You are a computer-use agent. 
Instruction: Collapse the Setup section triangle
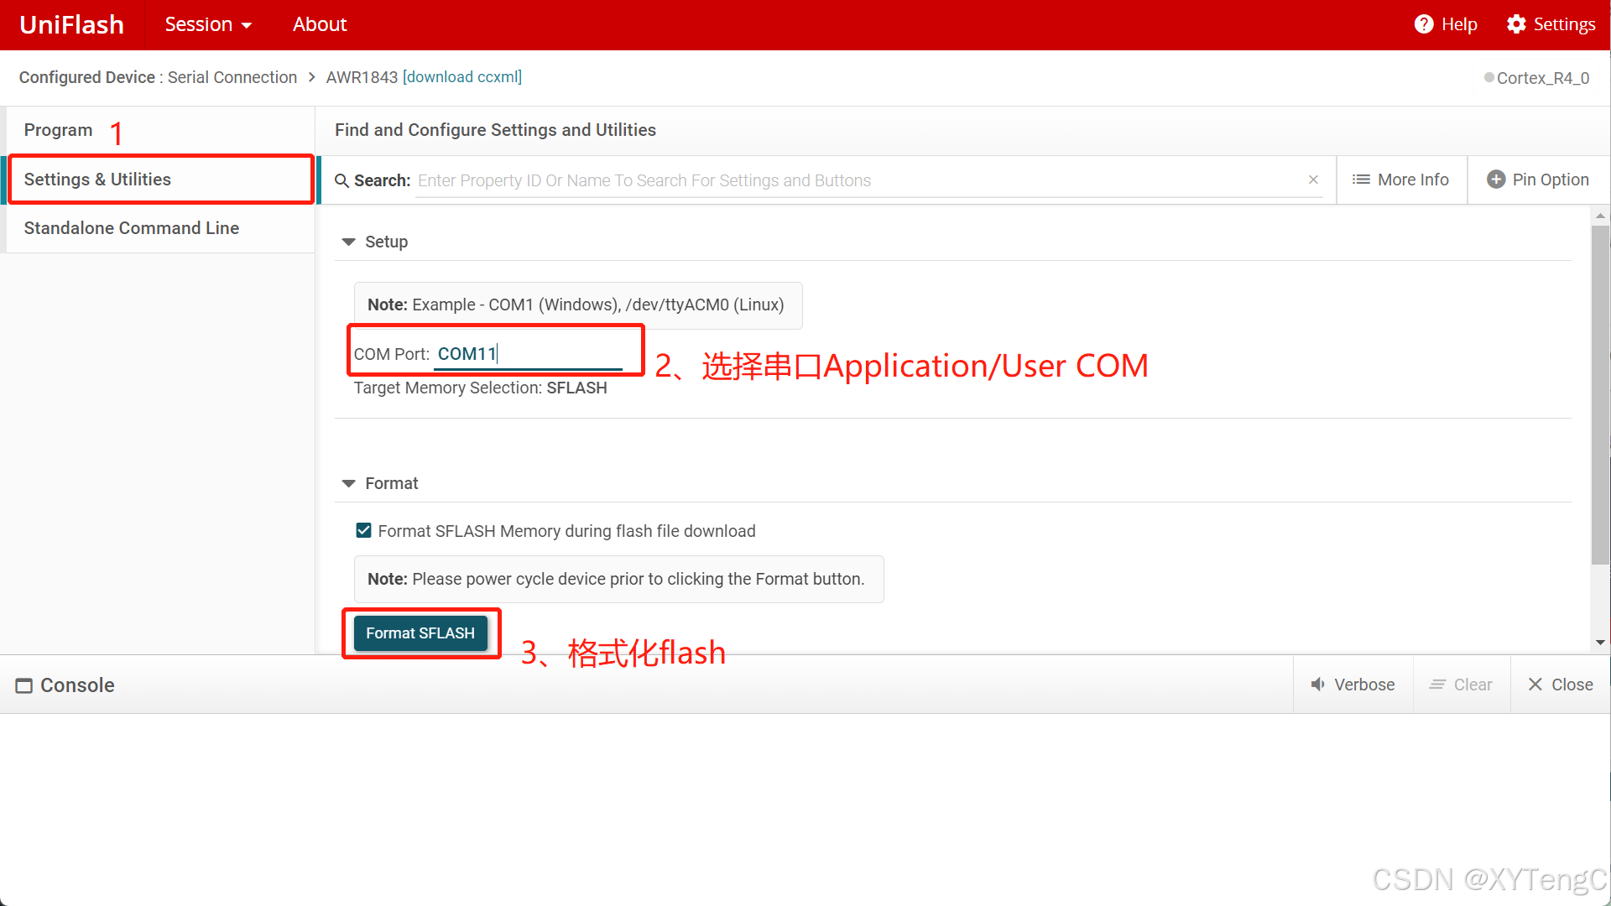(349, 242)
